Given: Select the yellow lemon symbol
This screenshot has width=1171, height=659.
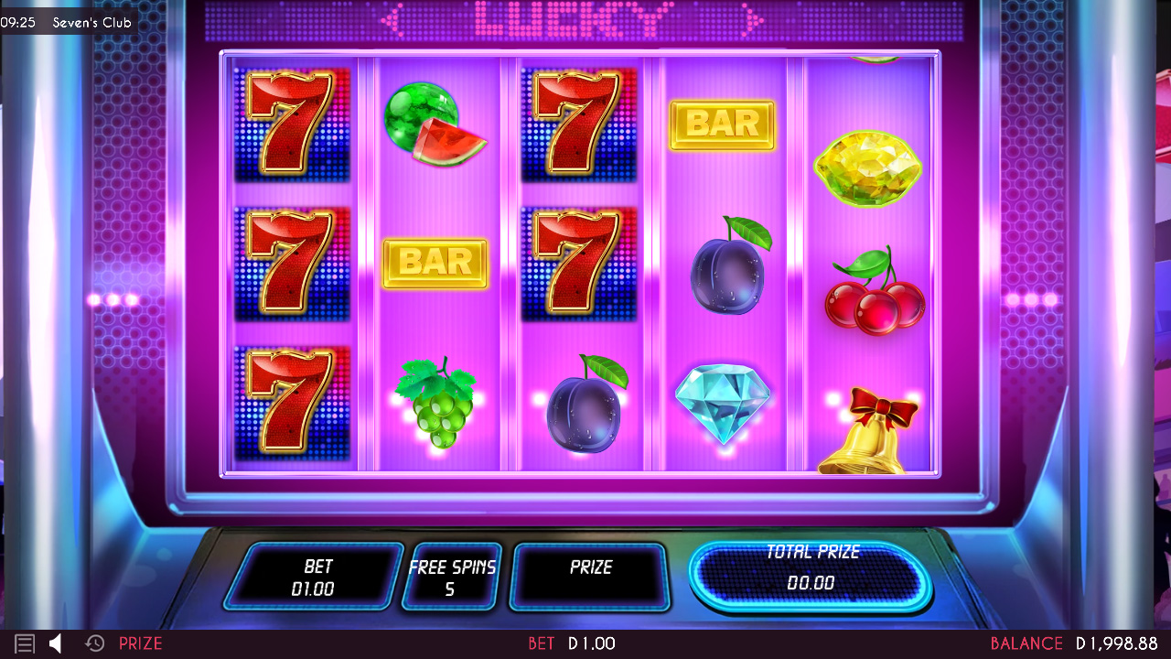Looking at the screenshot, I should coord(867,168).
